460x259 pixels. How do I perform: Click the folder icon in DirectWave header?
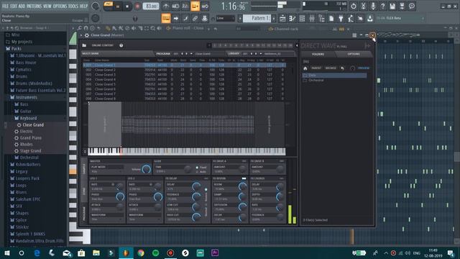coord(84,45)
